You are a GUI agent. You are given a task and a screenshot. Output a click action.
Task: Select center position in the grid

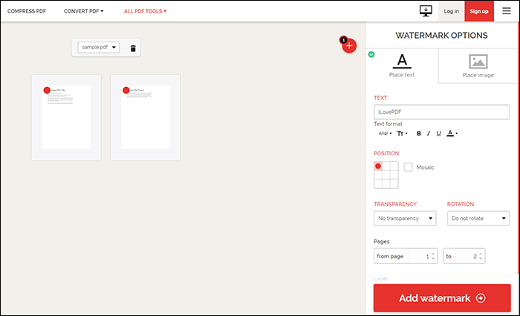point(387,175)
